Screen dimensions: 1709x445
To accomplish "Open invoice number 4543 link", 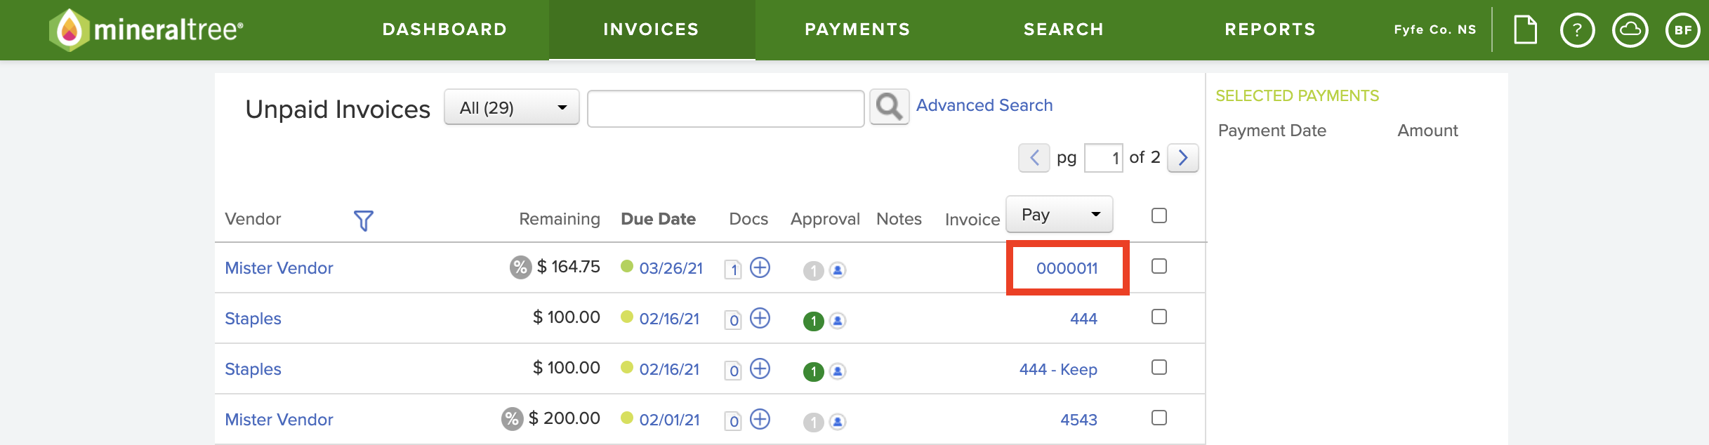I will pos(1078,420).
